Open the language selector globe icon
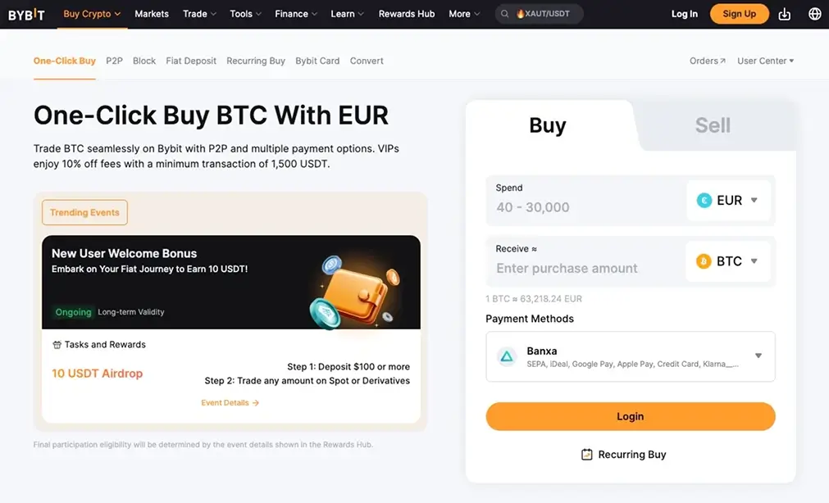The height and width of the screenshot is (503, 829). pyautogui.click(x=815, y=14)
